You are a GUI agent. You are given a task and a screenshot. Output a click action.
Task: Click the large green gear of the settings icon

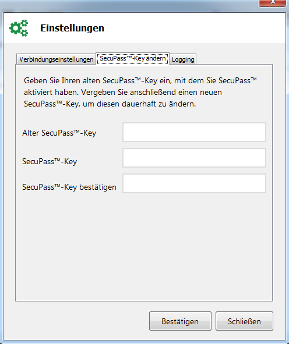pos(15,28)
